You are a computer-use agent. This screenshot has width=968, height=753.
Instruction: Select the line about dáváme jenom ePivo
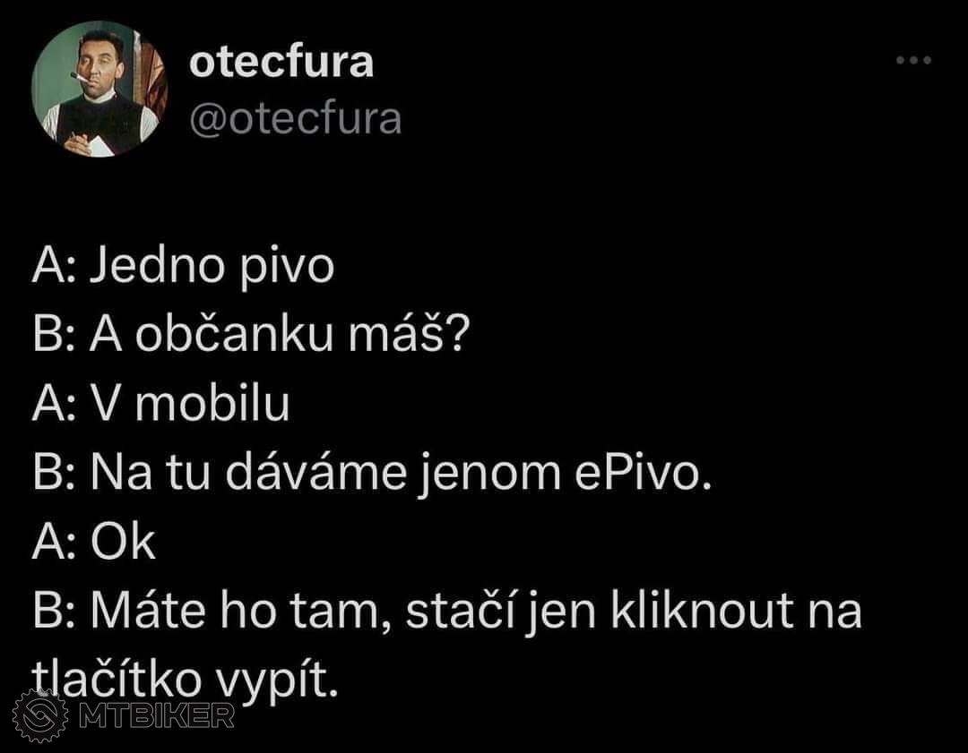click(372, 474)
